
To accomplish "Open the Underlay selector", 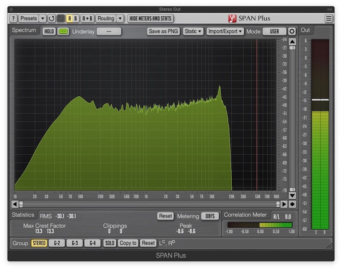I will tap(109, 31).
